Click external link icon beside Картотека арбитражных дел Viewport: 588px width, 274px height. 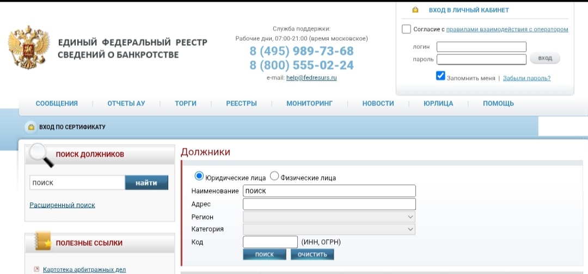(x=36, y=269)
